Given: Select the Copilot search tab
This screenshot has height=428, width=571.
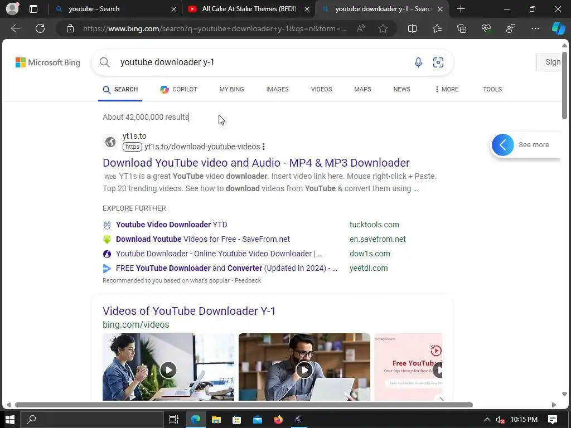Looking at the screenshot, I should coord(178,89).
